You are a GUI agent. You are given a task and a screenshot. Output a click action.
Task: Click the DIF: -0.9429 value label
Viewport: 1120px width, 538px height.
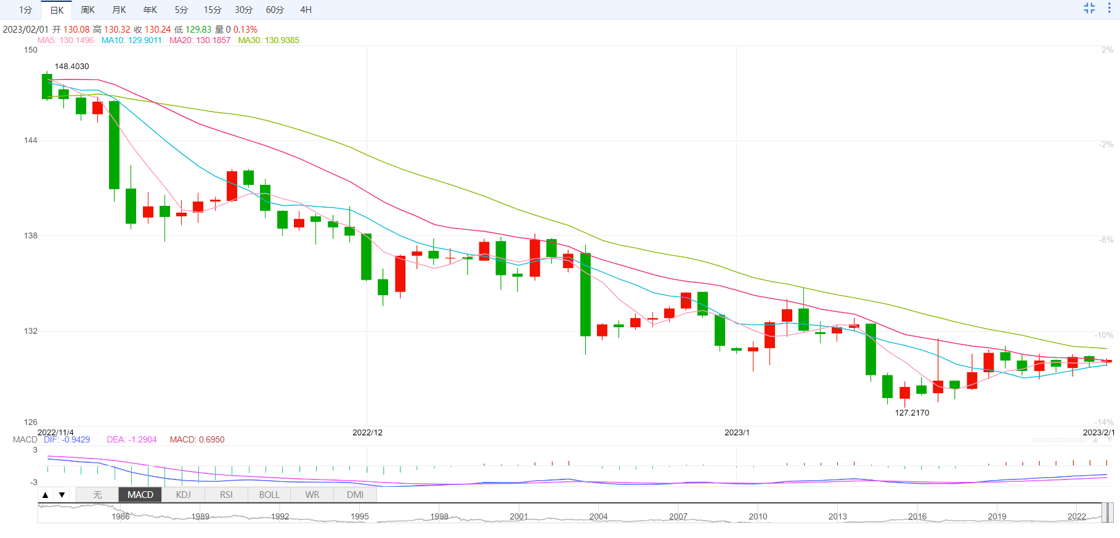coord(67,439)
